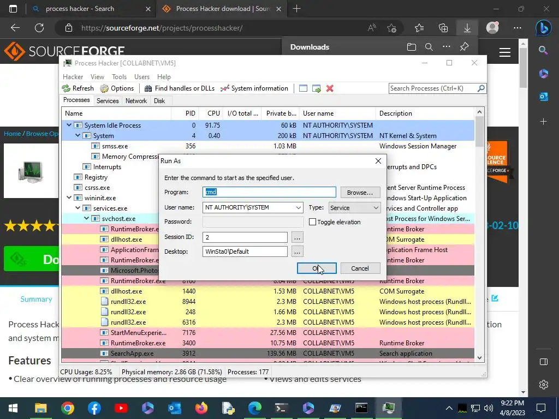Click the Outlook icon in Edge sidebar
The width and height of the screenshot is (559, 419).
[544, 97]
